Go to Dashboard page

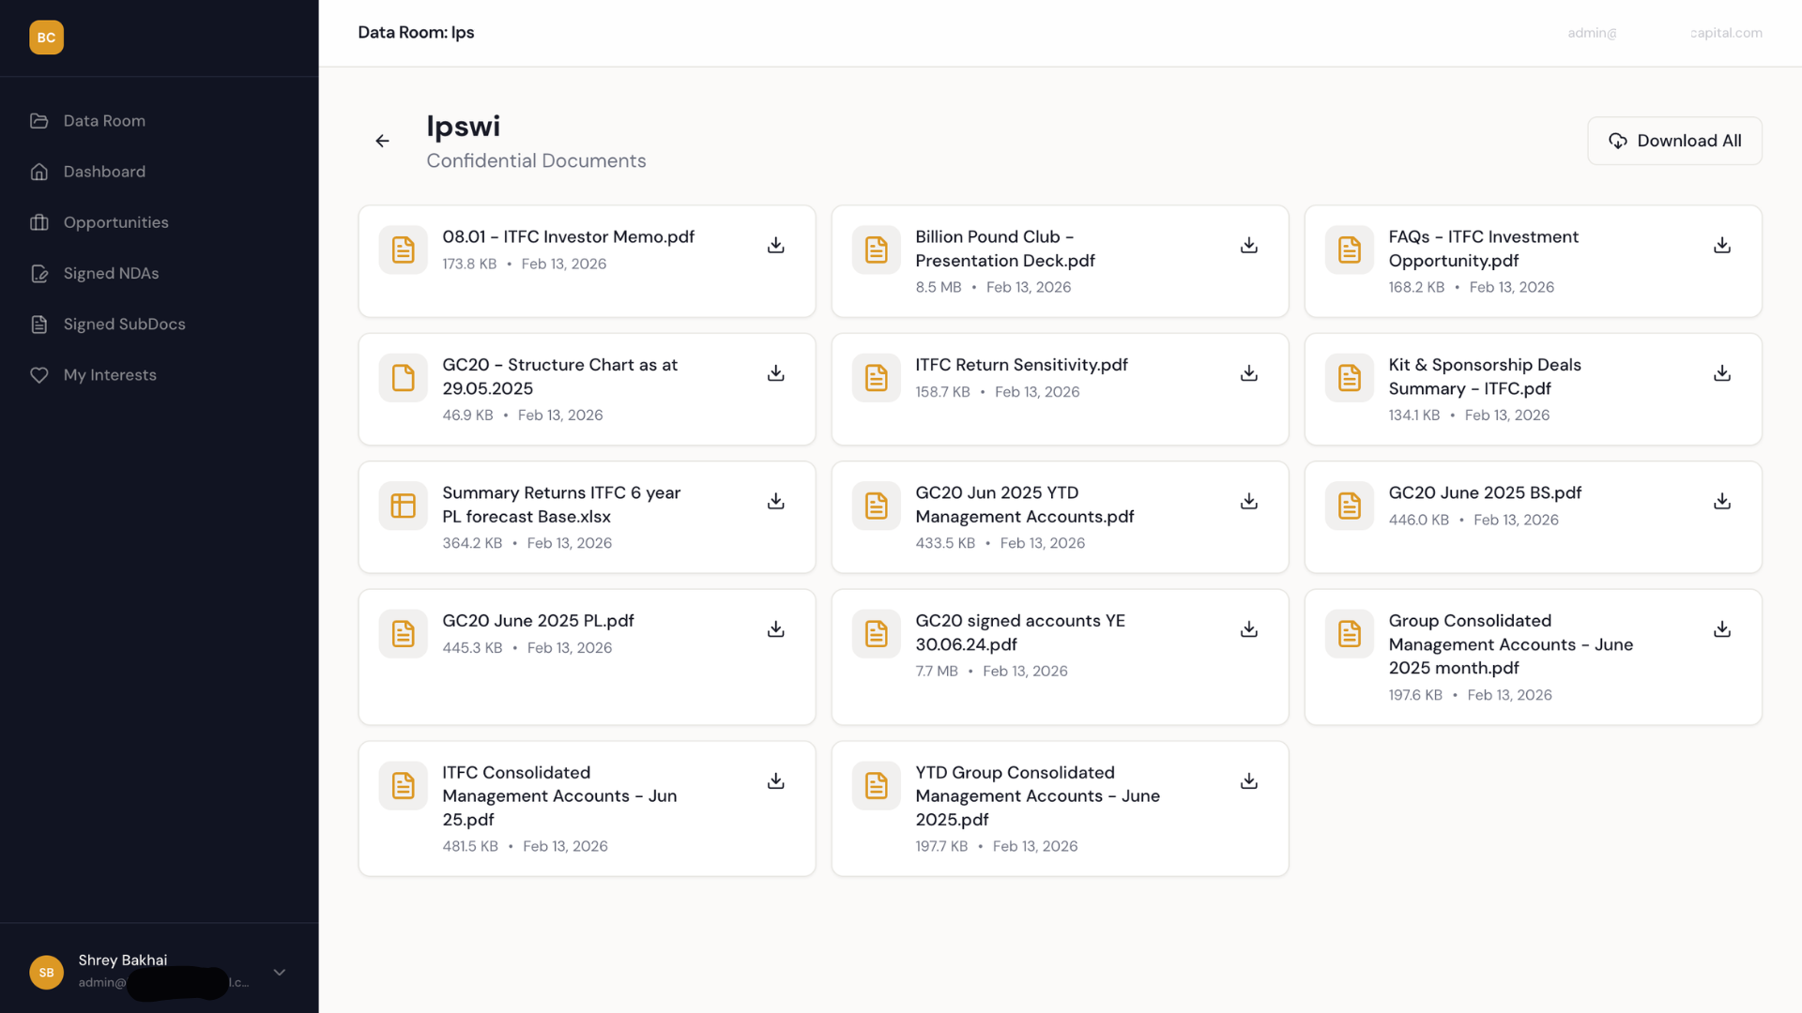(104, 172)
